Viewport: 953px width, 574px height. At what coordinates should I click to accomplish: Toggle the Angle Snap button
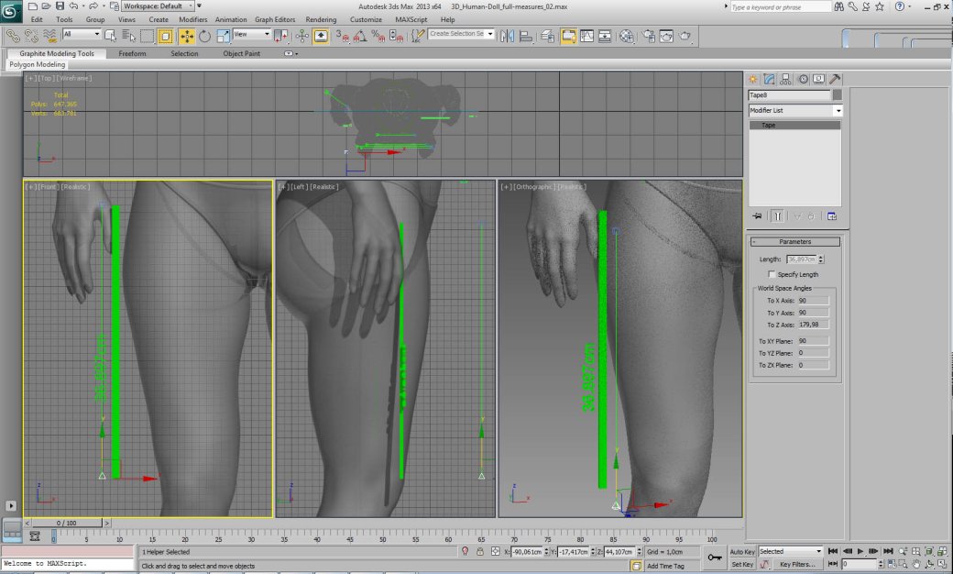click(360, 37)
